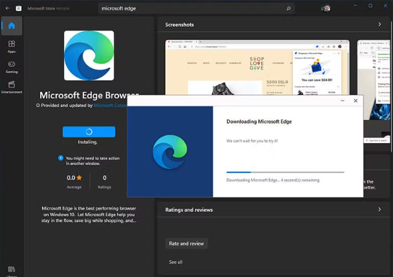The height and width of the screenshot is (277, 393).
Task: Expand the Screenshots section chevron
Action: (x=379, y=25)
